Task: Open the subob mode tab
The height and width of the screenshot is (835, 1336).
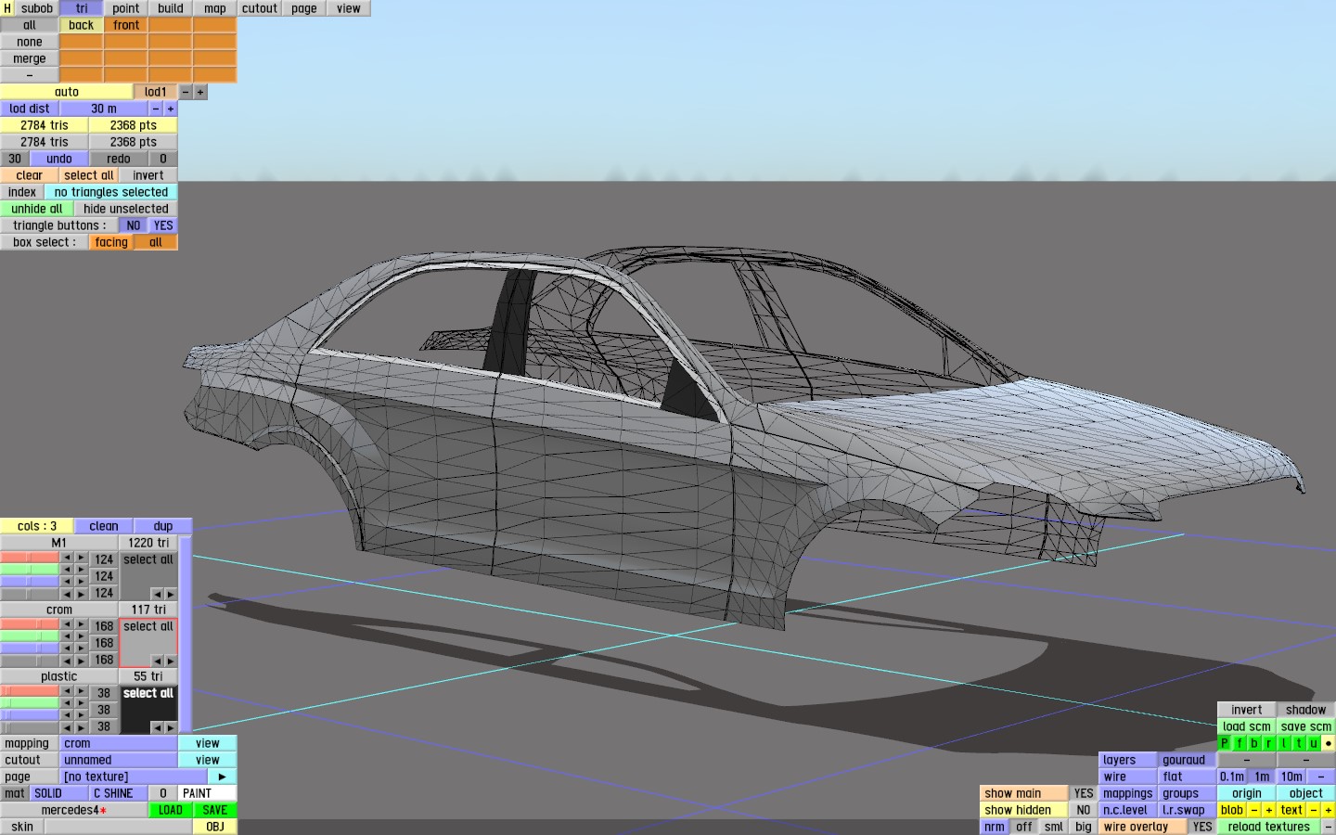Action: tap(37, 8)
